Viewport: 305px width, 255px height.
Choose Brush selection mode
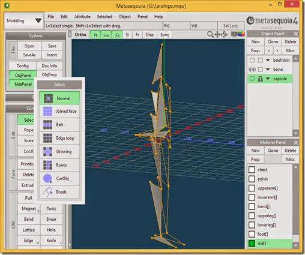(x=59, y=191)
